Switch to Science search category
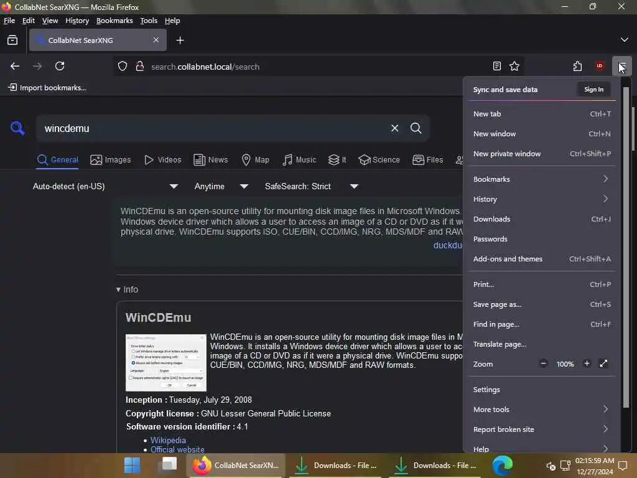637x478 pixels. [x=379, y=160]
